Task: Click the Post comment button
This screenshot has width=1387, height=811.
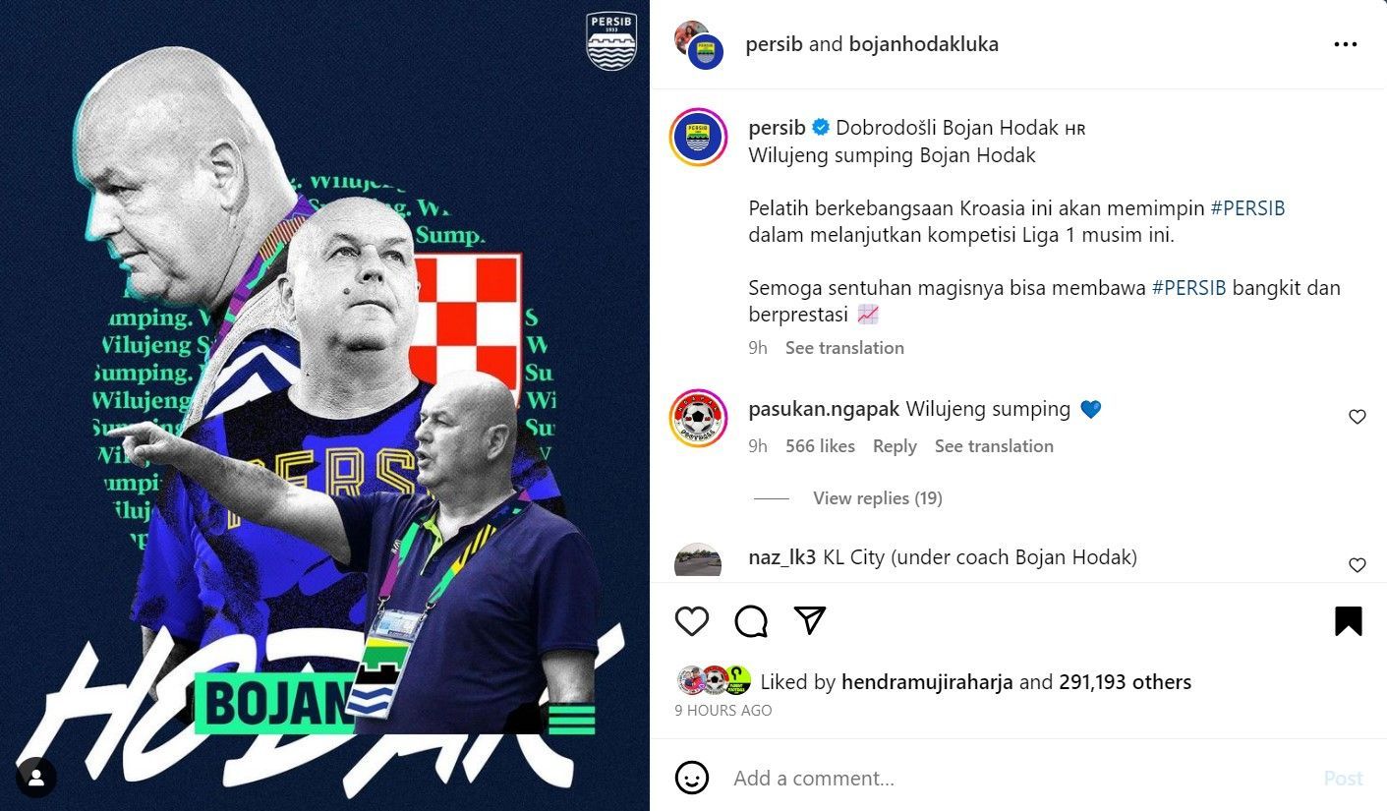Action: (x=1343, y=779)
